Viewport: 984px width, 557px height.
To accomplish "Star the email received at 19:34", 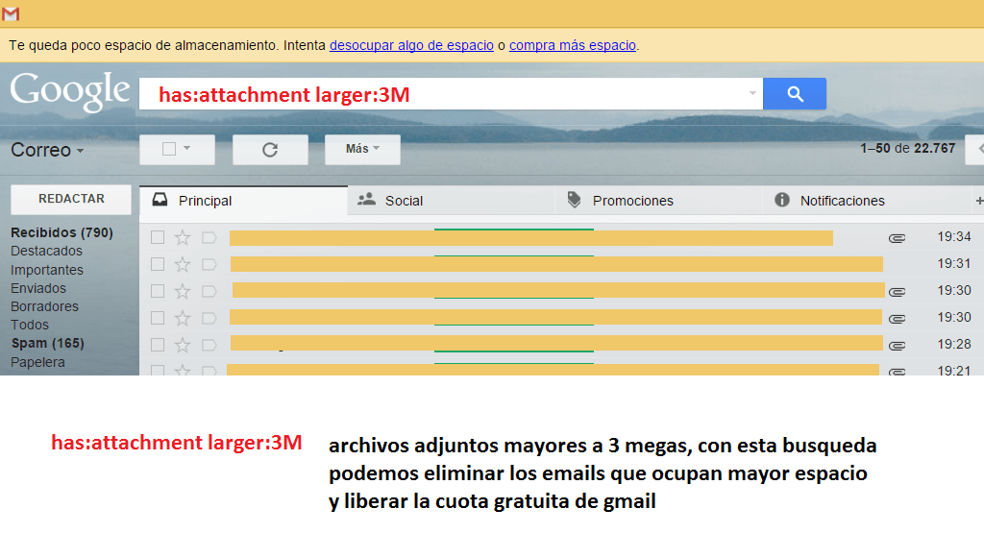I will [x=183, y=238].
